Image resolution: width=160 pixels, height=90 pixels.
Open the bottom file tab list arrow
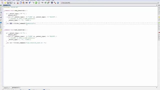pos(157,88)
